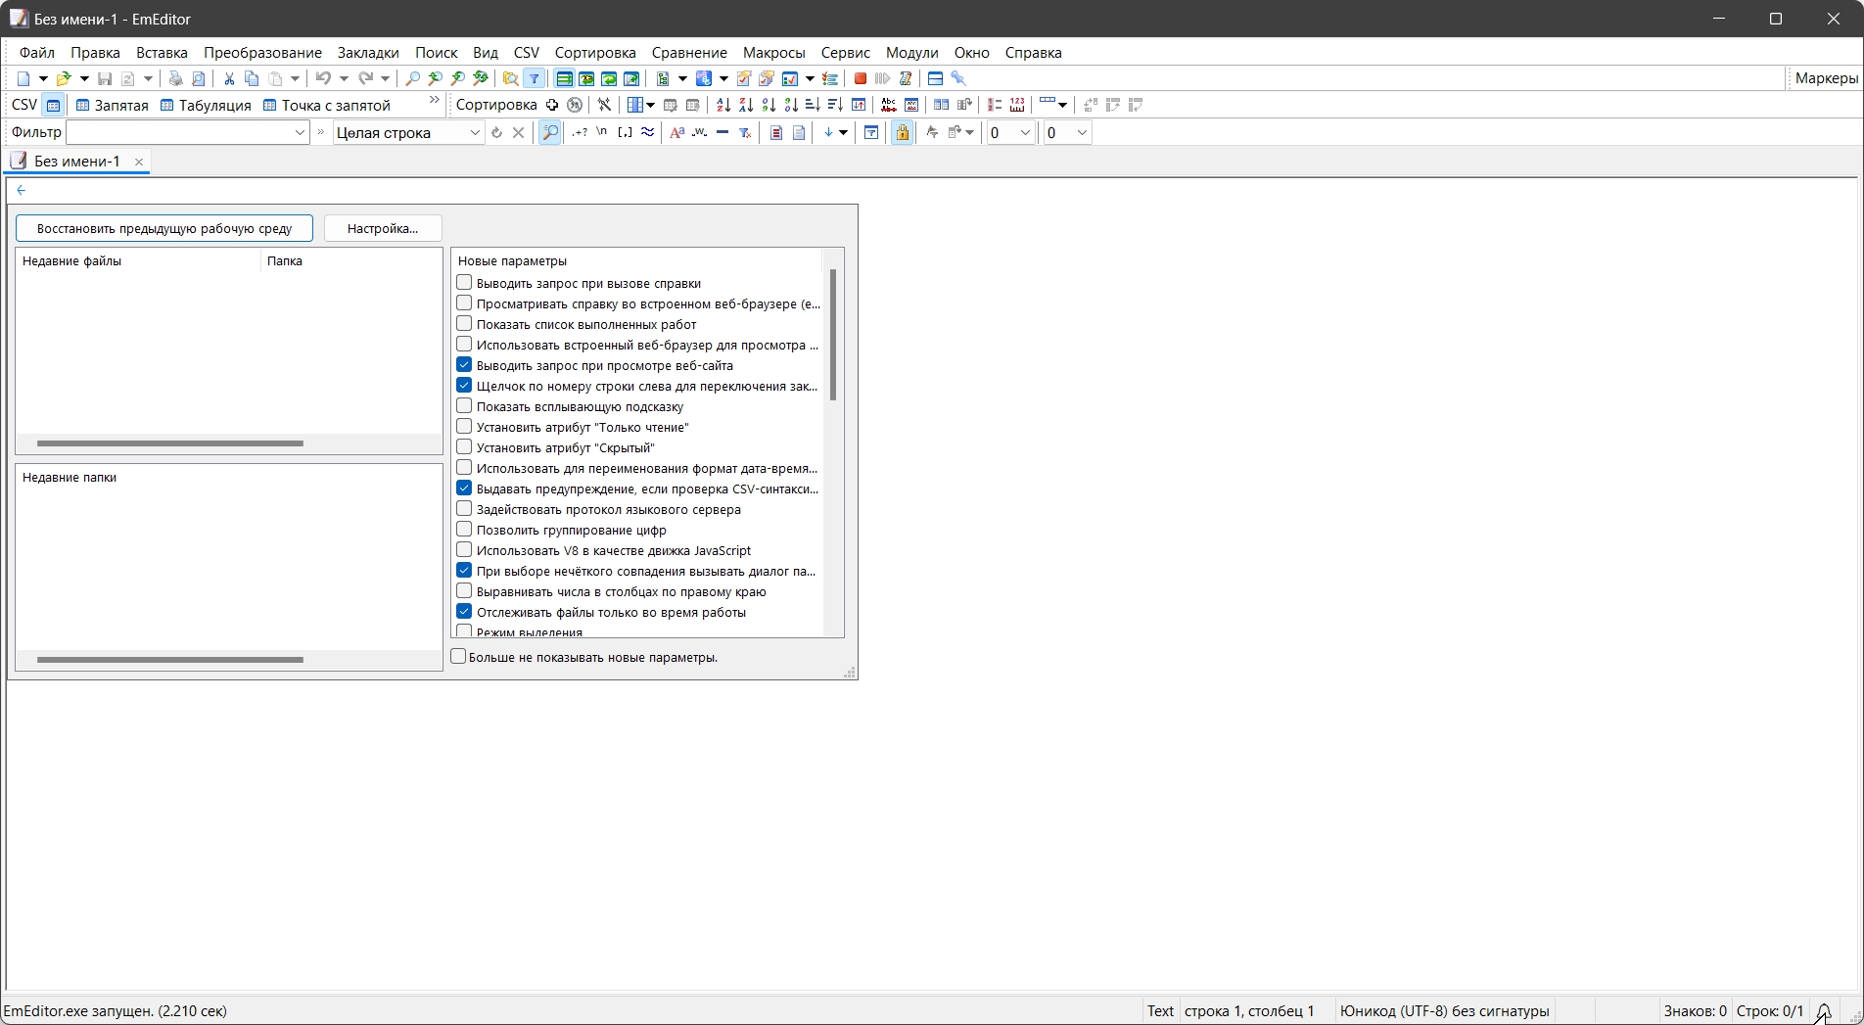
Task: Open the Find dialog via the magnifier icon
Action: click(410, 78)
